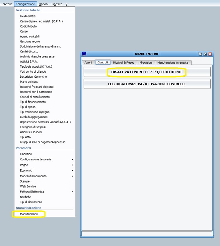
Task: Click the minimize arrow icon of Manutenzione window
Action: pos(200,54)
